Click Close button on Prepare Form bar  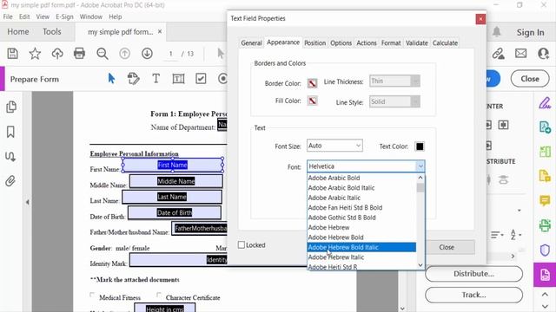(x=530, y=79)
